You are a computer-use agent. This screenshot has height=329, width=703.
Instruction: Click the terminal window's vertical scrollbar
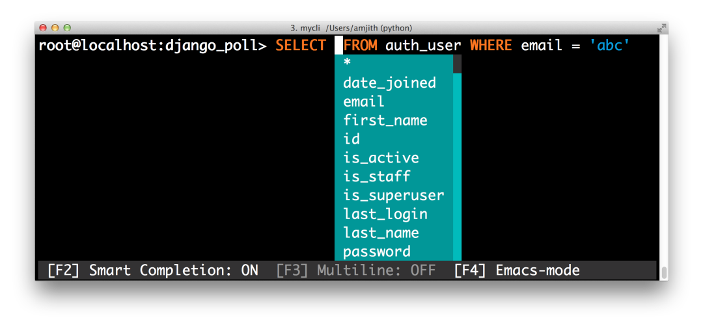[664, 272]
